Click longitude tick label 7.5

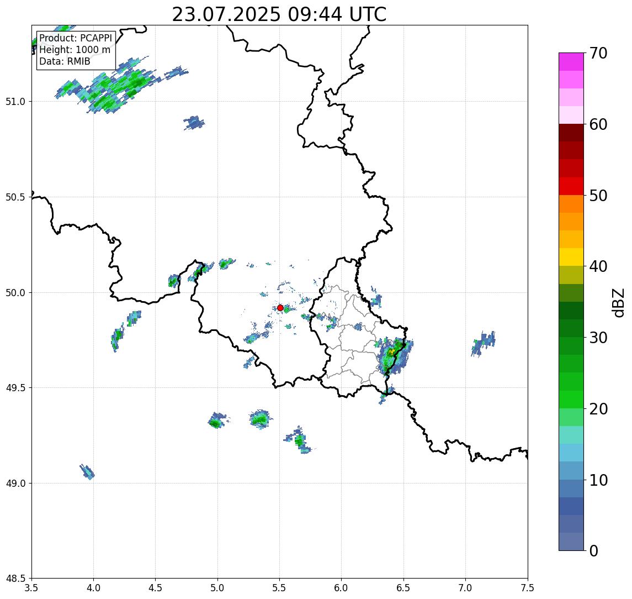tap(528, 588)
